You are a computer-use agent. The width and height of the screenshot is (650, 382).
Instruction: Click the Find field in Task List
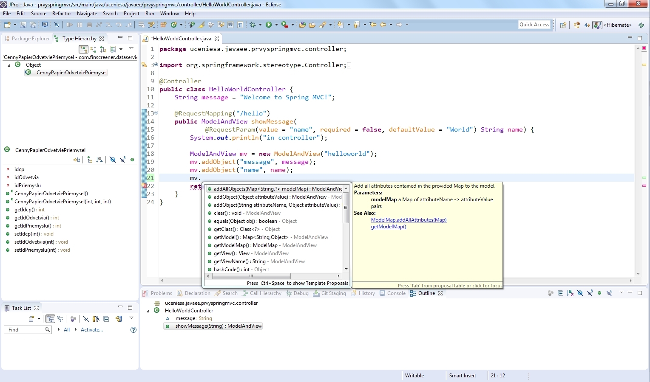(28, 330)
